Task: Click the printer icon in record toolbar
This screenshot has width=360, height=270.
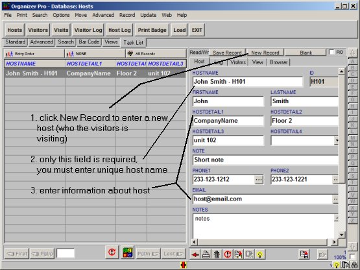Action: pos(206,254)
